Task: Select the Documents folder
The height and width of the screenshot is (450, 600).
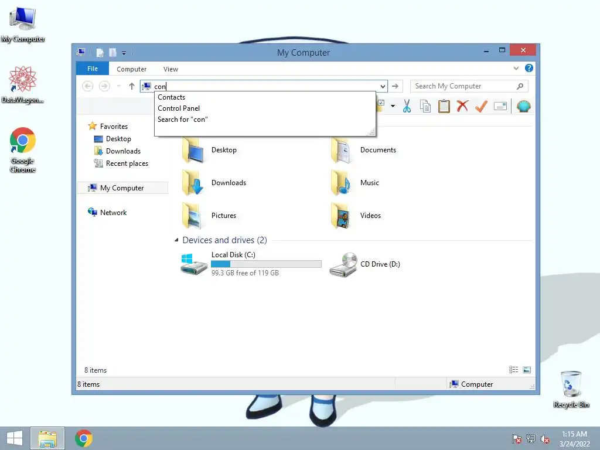Action: pyautogui.click(x=363, y=150)
